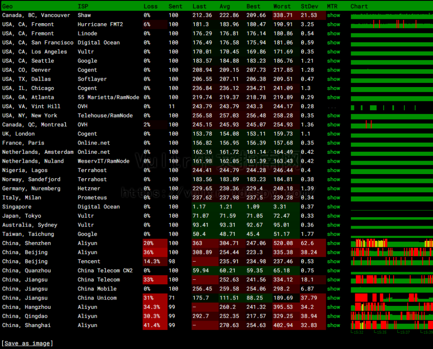
Task: Select the 'Prometeus' ISP cell
Action: tap(92, 198)
